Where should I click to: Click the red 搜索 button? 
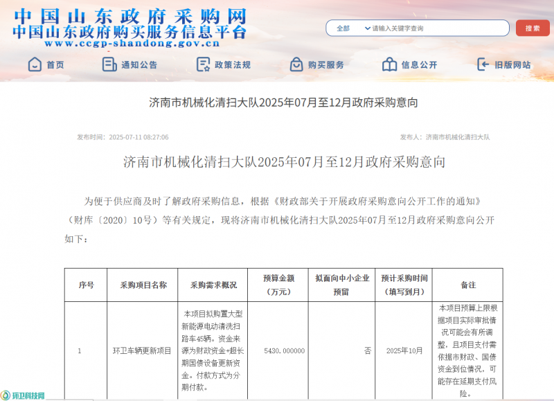coord(533,28)
